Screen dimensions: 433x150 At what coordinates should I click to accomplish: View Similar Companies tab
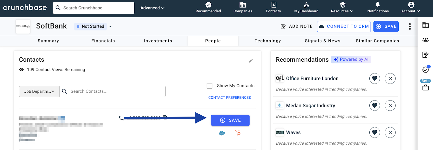click(x=378, y=41)
